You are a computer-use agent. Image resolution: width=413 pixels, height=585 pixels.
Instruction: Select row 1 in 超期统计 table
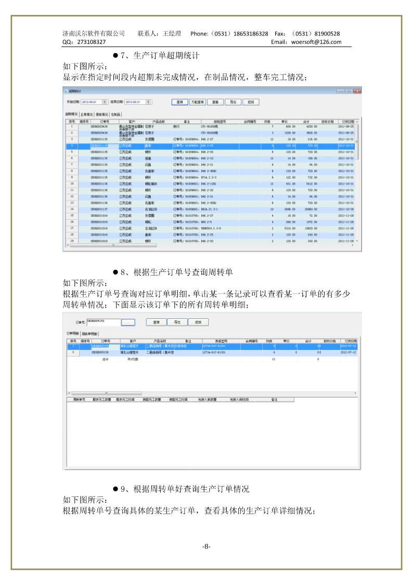point(211,127)
